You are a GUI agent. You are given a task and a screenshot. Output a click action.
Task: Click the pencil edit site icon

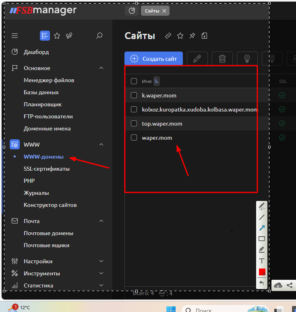click(197, 59)
